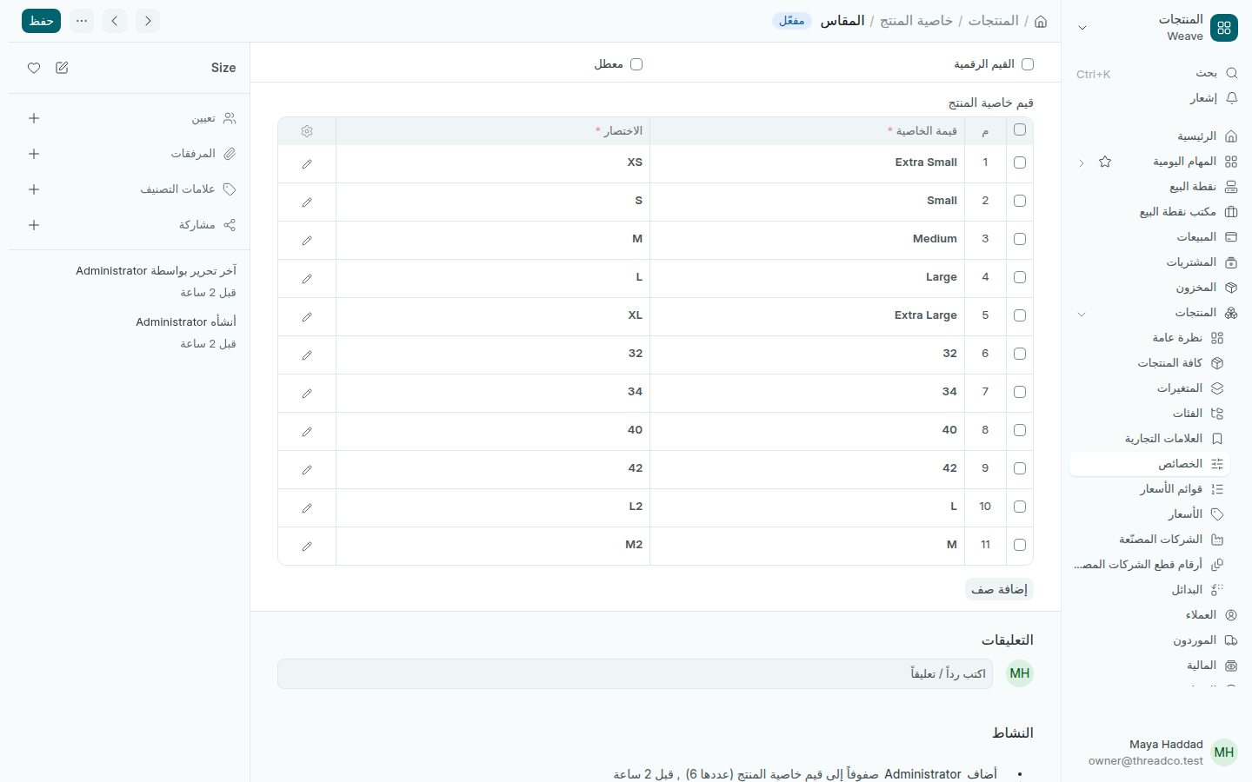Check the Small row checkbox
This screenshot has height=782, width=1252.
[1020, 201]
